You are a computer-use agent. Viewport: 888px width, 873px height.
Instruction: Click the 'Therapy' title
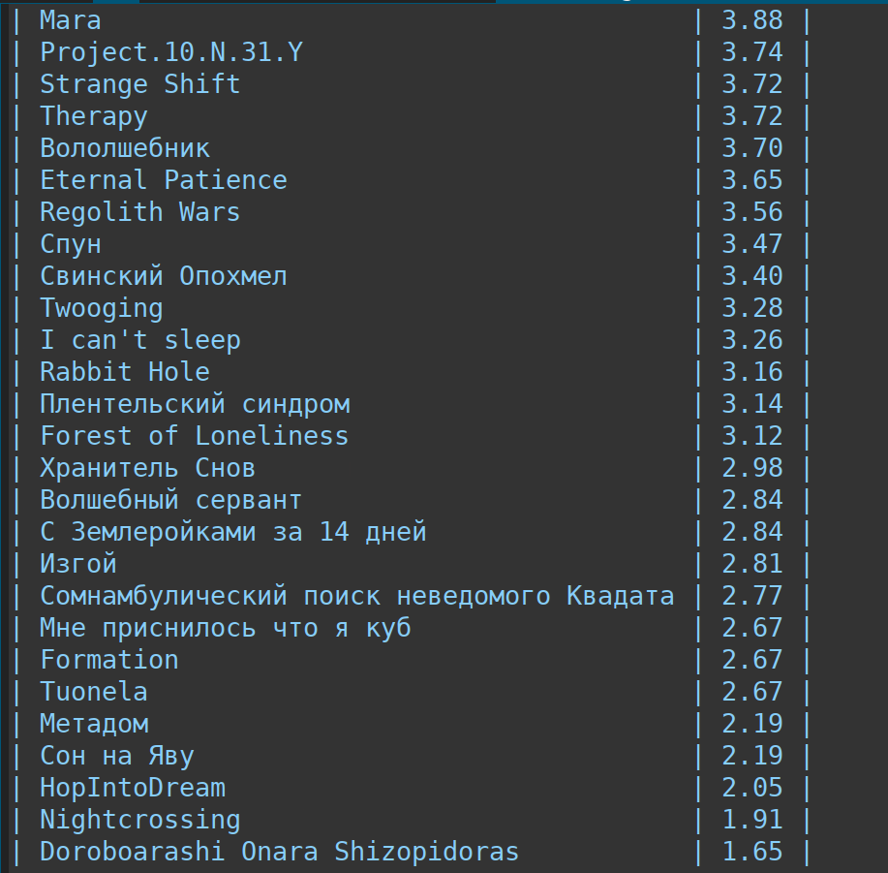[93, 116]
